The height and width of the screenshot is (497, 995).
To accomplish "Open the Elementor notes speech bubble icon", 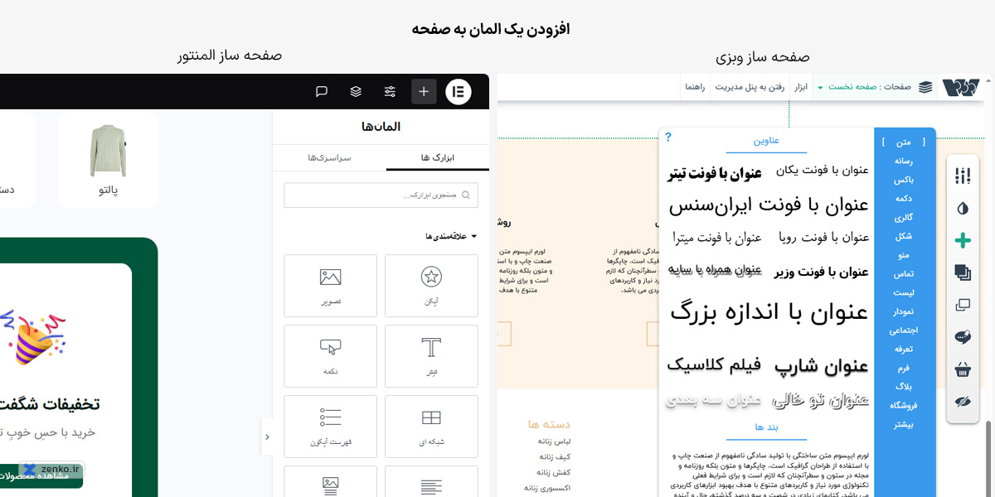I will [x=322, y=91].
